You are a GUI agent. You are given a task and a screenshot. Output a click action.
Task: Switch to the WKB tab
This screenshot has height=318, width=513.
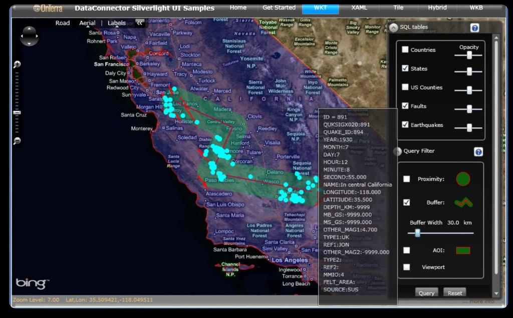coord(476,7)
